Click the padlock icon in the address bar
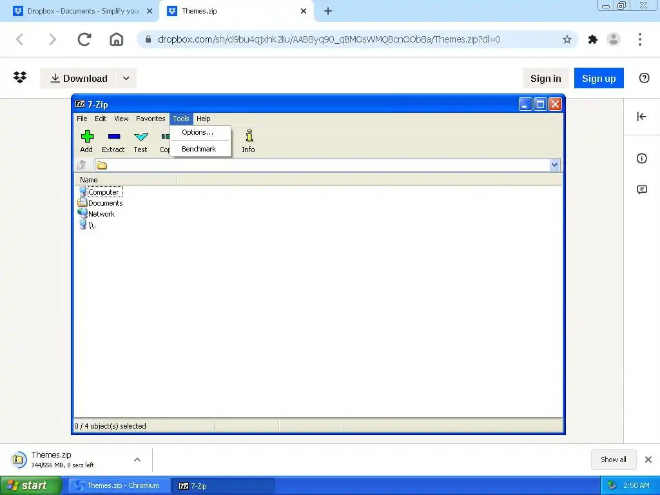This screenshot has width=660, height=495. pos(148,39)
